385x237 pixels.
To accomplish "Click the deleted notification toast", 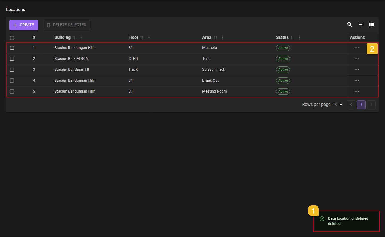I will [346, 221].
